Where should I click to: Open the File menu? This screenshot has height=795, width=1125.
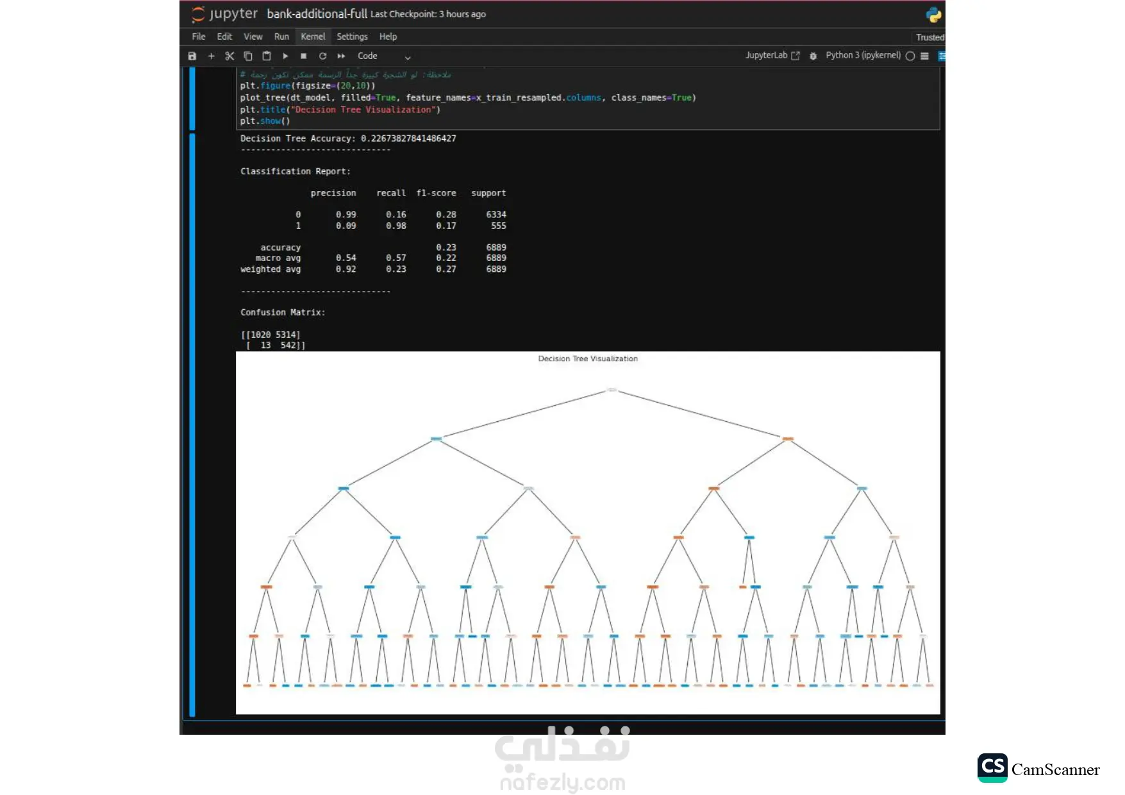click(x=199, y=37)
